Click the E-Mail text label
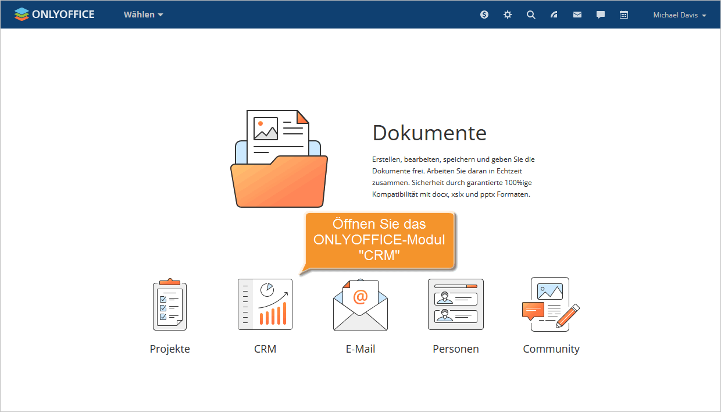This screenshot has width=721, height=412. pyautogui.click(x=360, y=349)
